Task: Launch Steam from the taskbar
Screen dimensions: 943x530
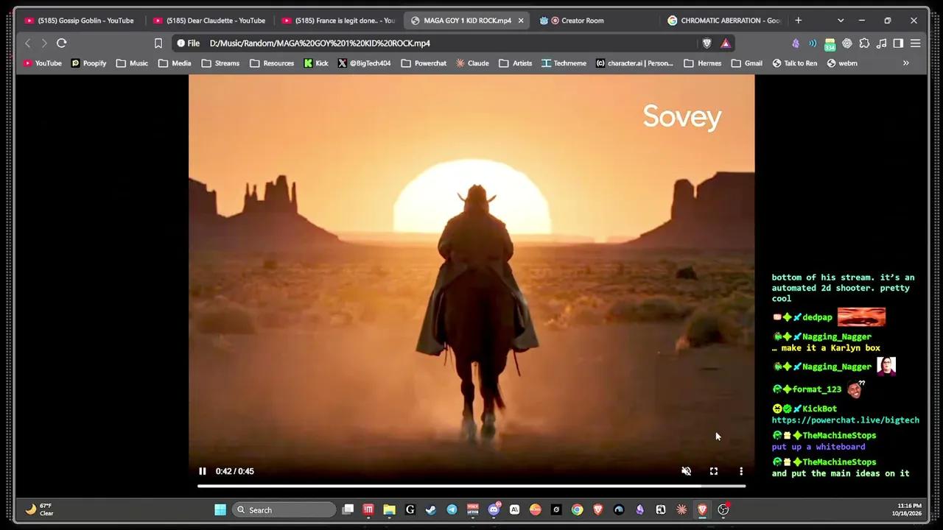Action: click(x=431, y=509)
